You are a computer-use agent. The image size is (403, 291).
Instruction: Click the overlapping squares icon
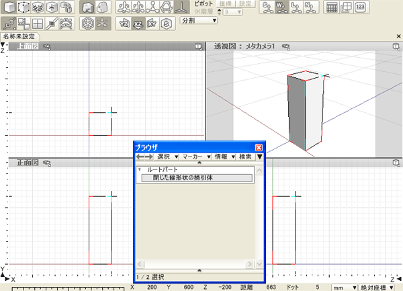(24, 24)
